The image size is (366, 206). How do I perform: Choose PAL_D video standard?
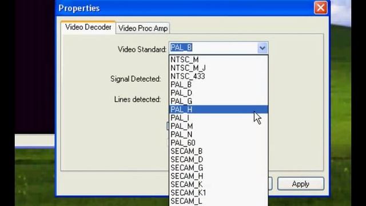click(x=218, y=93)
